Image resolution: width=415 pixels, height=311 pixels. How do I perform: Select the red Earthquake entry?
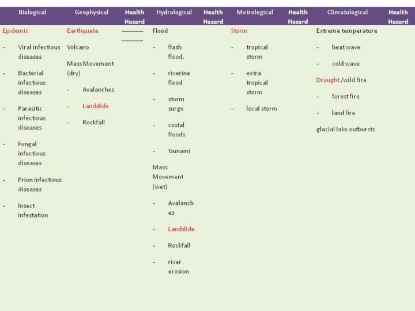pyautogui.click(x=83, y=31)
